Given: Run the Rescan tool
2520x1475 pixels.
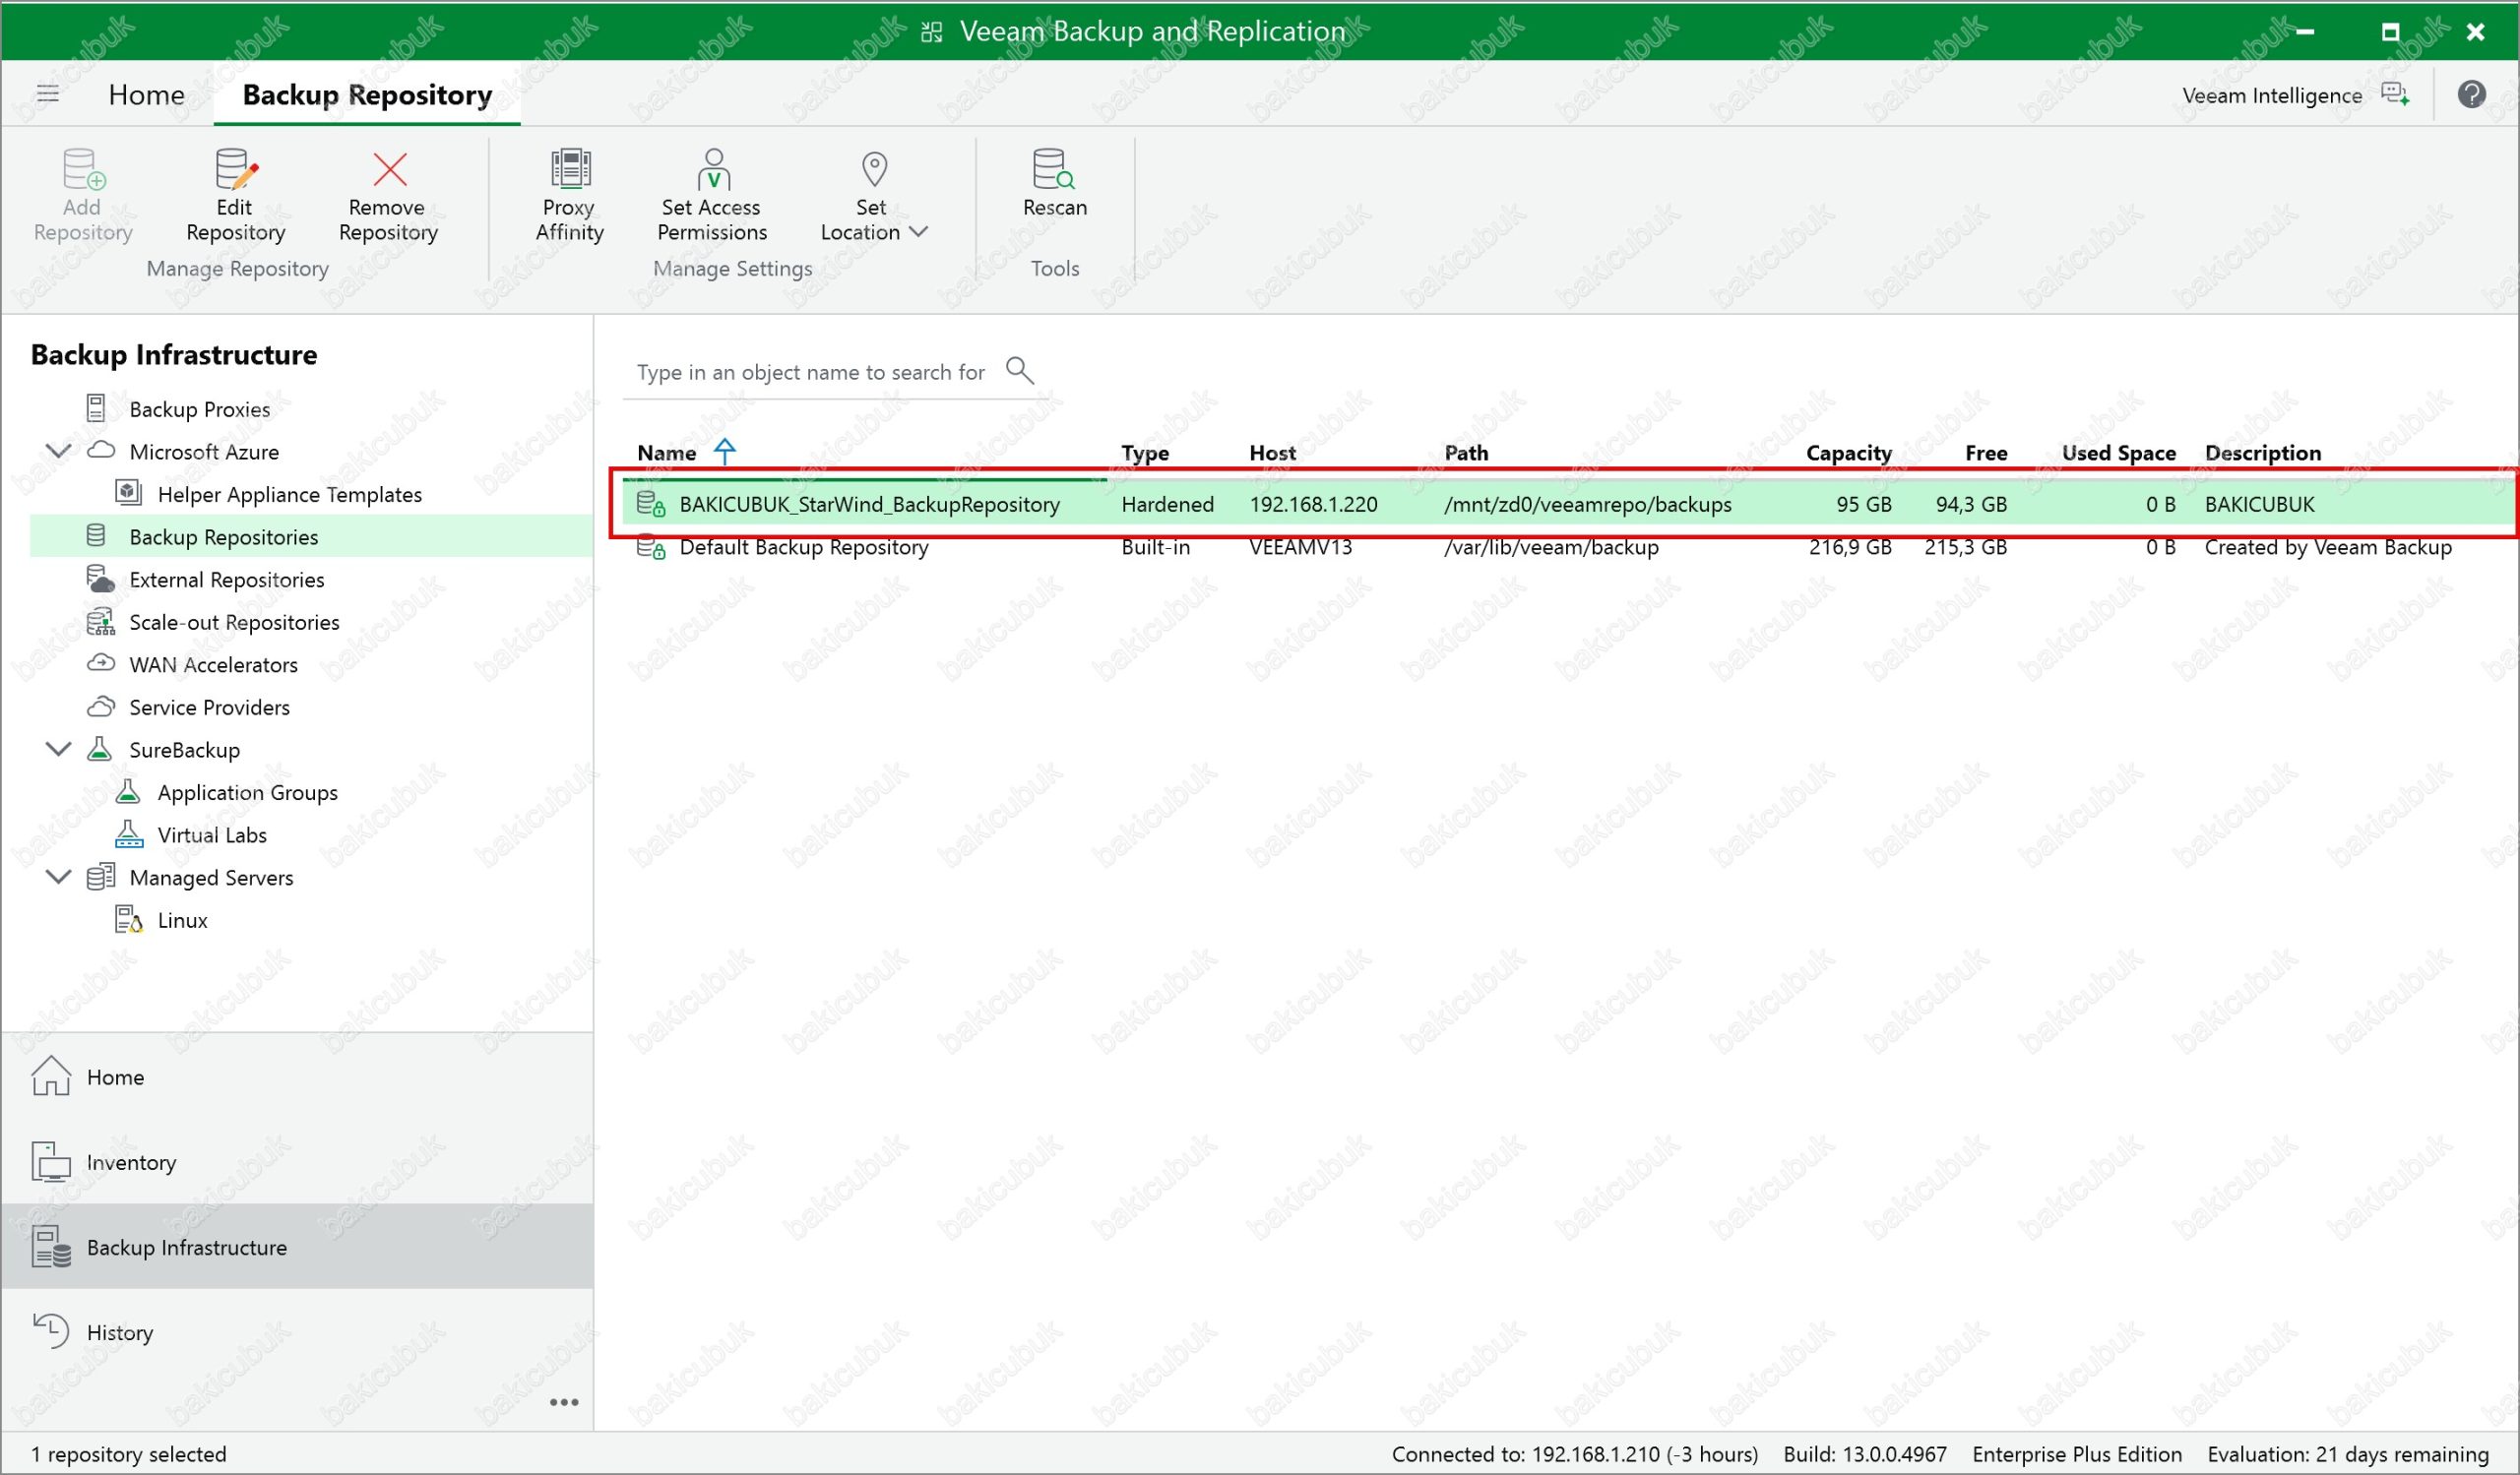Looking at the screenshot, I should tap(1054, 184).
